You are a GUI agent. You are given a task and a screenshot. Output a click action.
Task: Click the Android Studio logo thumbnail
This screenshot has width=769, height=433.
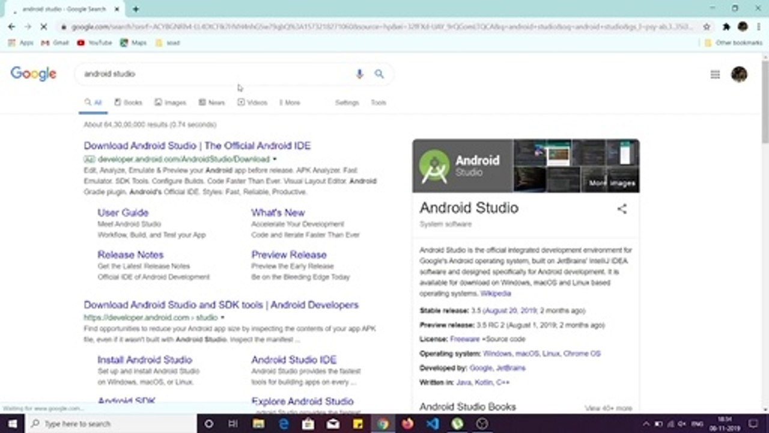pos(463,166)
